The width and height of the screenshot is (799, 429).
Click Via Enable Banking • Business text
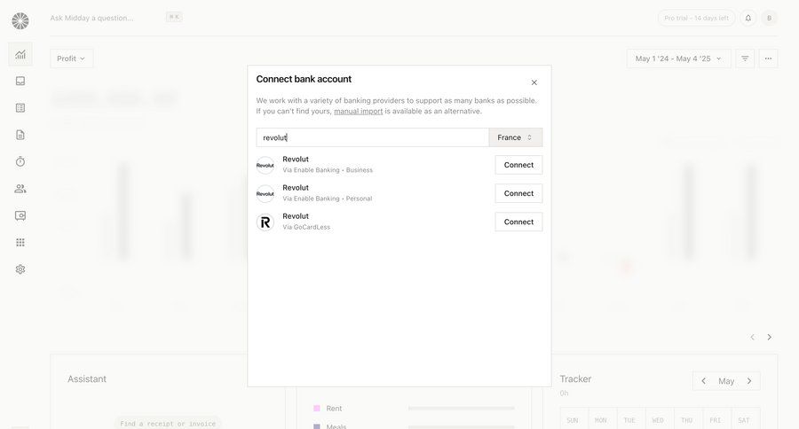[328, 170]
